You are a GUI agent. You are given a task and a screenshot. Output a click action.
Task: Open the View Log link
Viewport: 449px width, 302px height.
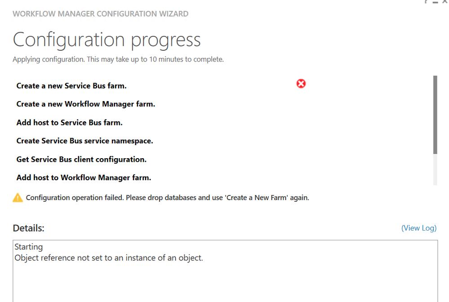(x=418, y=228)
